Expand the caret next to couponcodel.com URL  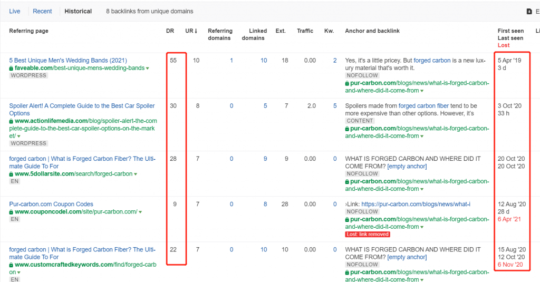[x=140, y=212]
